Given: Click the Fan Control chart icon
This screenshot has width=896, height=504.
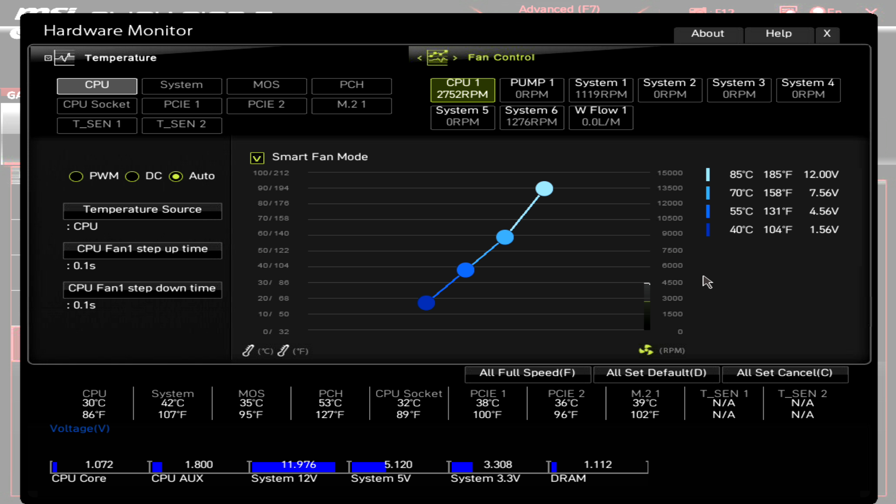Looking at the screenshot, I should point(437,57).
